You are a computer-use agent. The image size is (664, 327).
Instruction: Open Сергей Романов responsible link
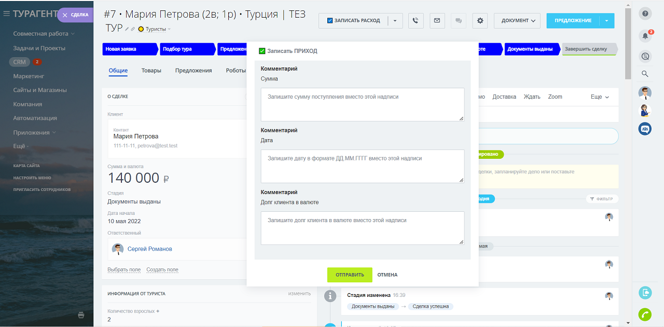click(150, 249)
